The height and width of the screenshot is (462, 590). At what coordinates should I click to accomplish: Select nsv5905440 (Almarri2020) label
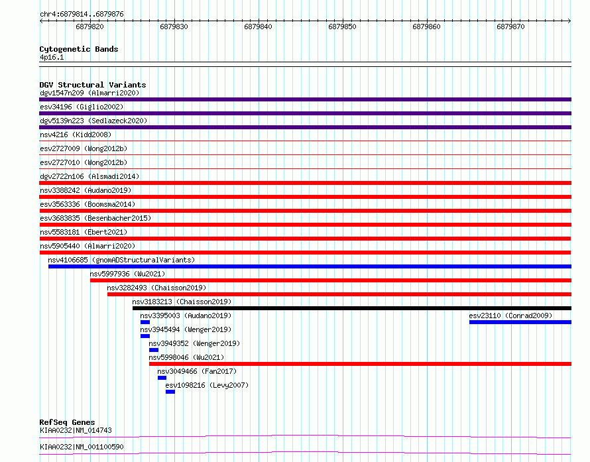pos(88,246)
